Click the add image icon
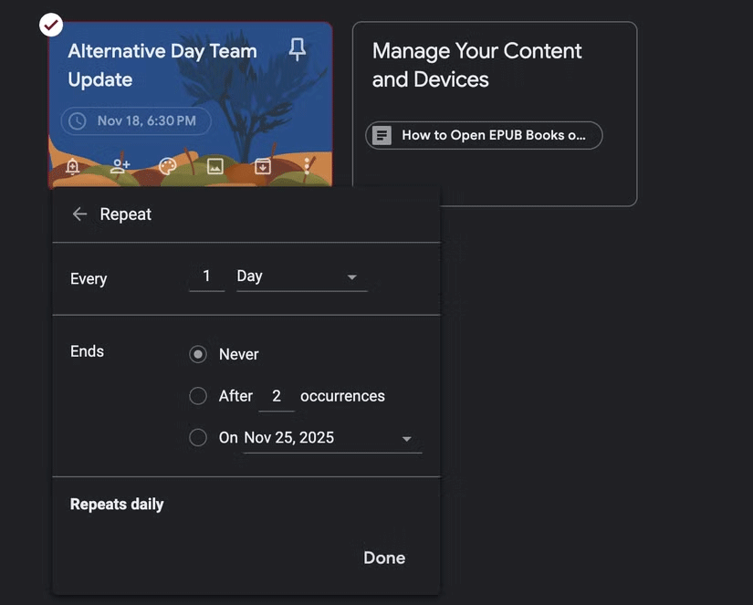Screen dimensions: 753x605 pyautogui.click(x=215, y=166)
